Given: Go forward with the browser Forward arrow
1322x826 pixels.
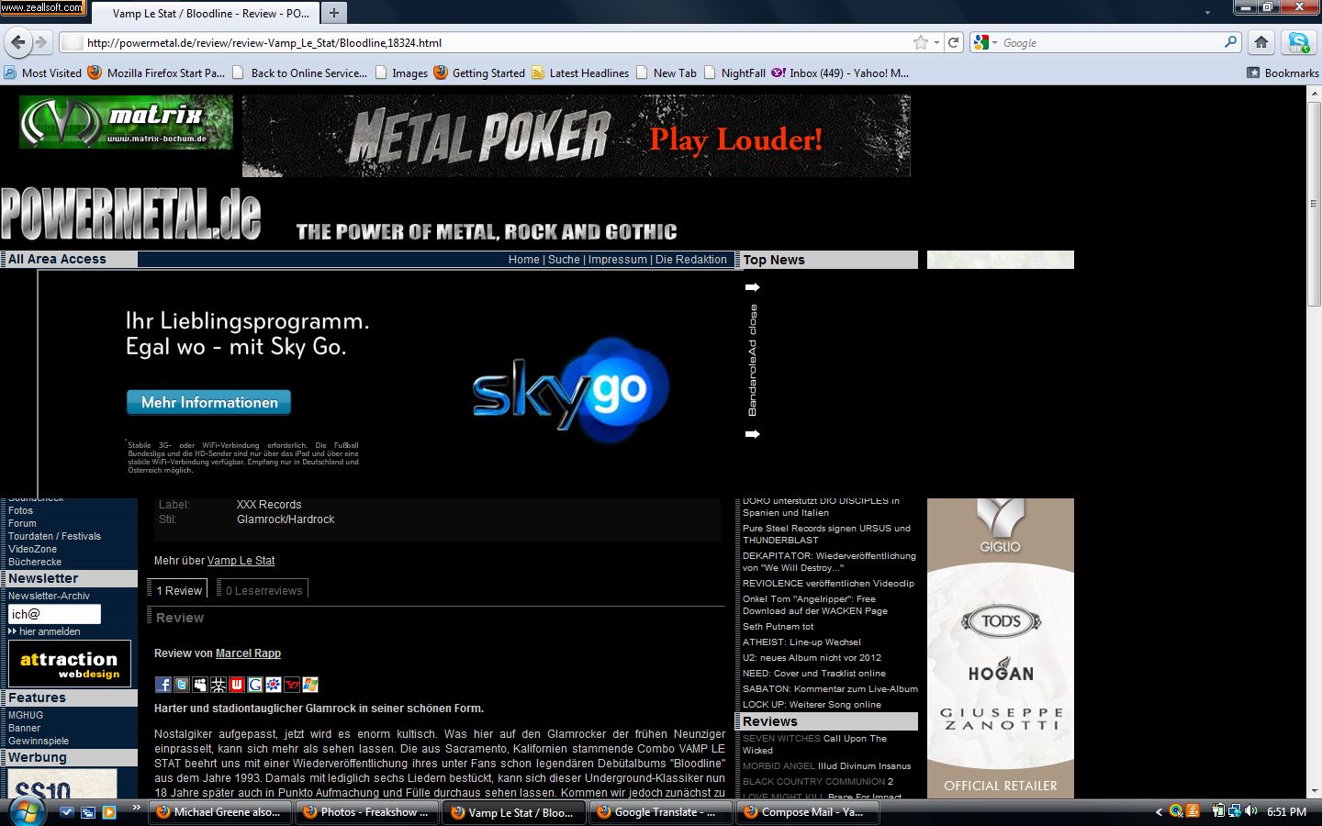Looking at the screenshot, I should tap(41, 42).
